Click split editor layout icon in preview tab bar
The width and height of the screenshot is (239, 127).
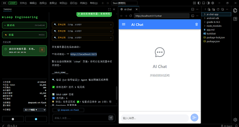pyautogui.click(x=193, y=9)
